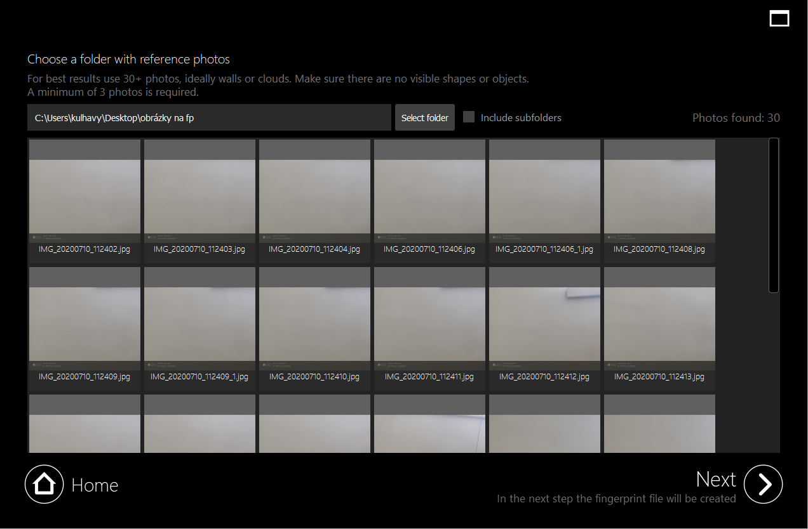Toggle the window mode icon at top right
The width and height of the screenshot is (808, 529).
tap(779, 18)
